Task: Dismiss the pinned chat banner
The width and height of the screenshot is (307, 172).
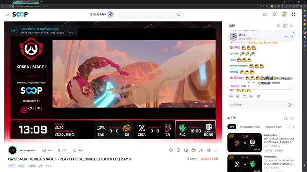Action: pos(293,33)
